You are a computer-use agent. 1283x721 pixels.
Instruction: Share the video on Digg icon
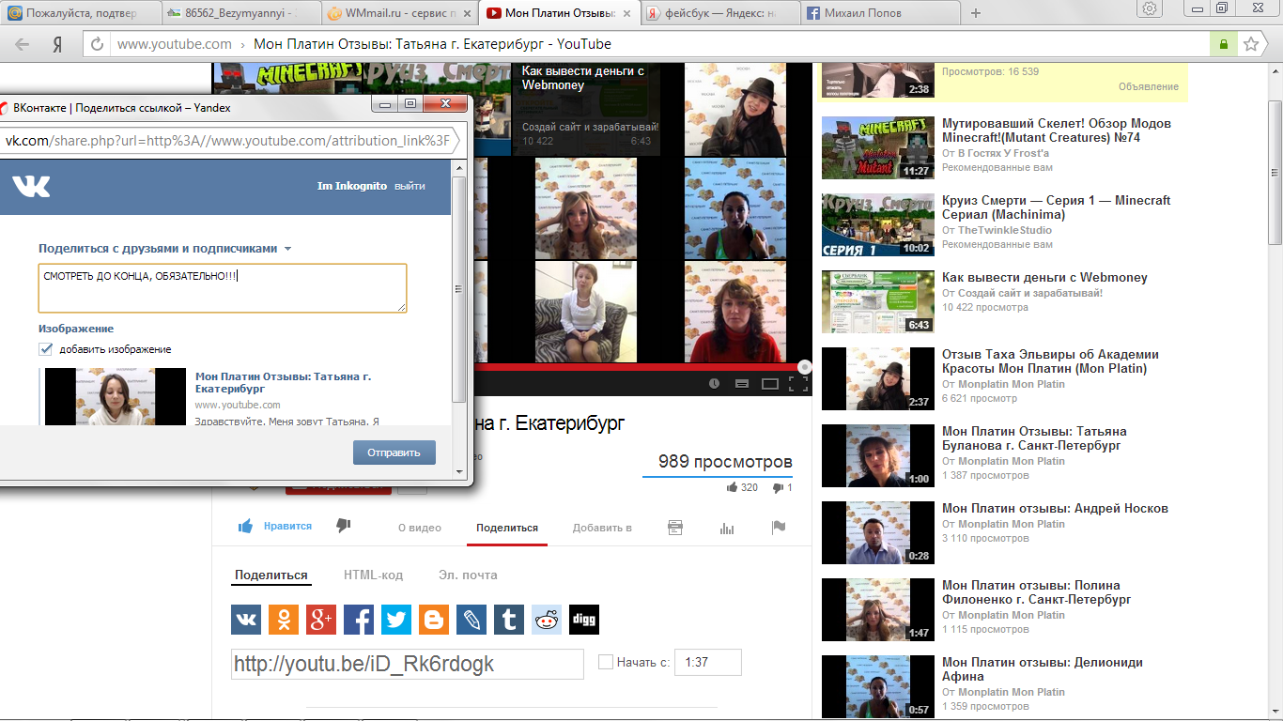(584, 620)
